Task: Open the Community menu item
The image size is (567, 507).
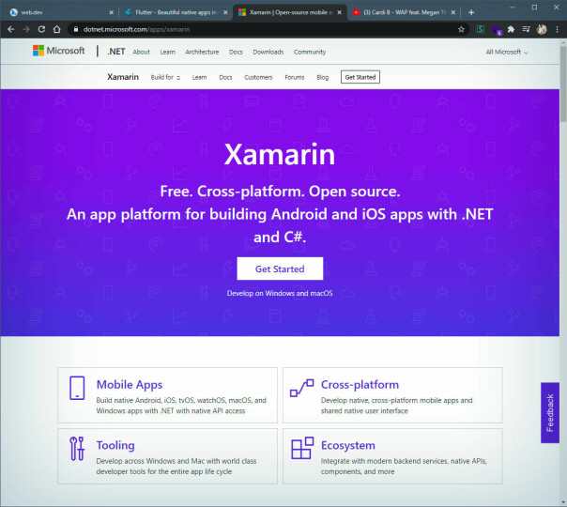Action: pos(310,52)
